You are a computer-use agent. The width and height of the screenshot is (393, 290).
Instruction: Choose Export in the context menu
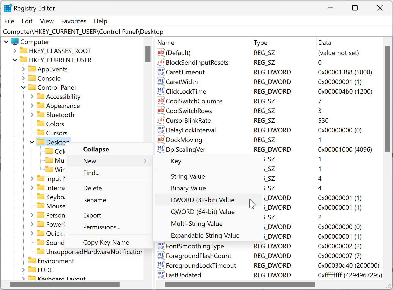pos(109,215)
